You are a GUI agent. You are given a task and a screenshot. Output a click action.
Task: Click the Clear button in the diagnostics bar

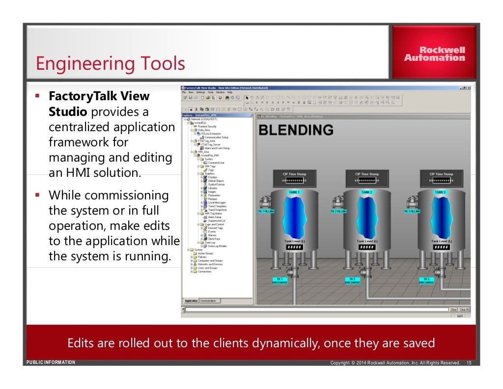click(x=453, y=310)
